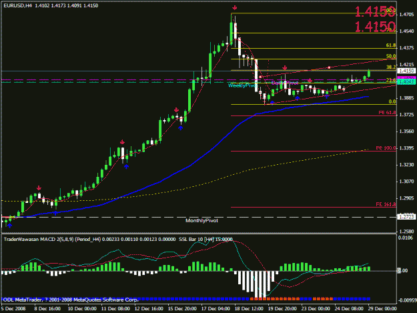Click the 61.8 Fibonacci retracement label
417x313 pixels.
[391, 45]
